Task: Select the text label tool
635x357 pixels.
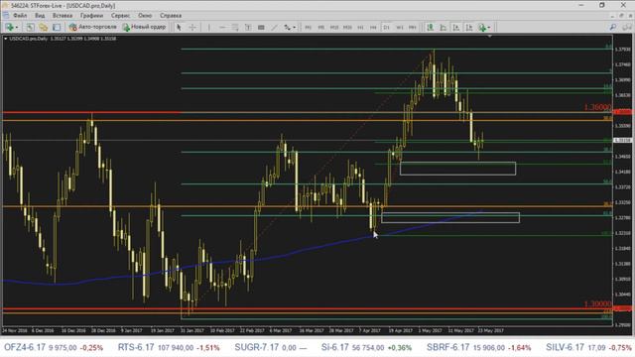Action: tap(261, 27)
